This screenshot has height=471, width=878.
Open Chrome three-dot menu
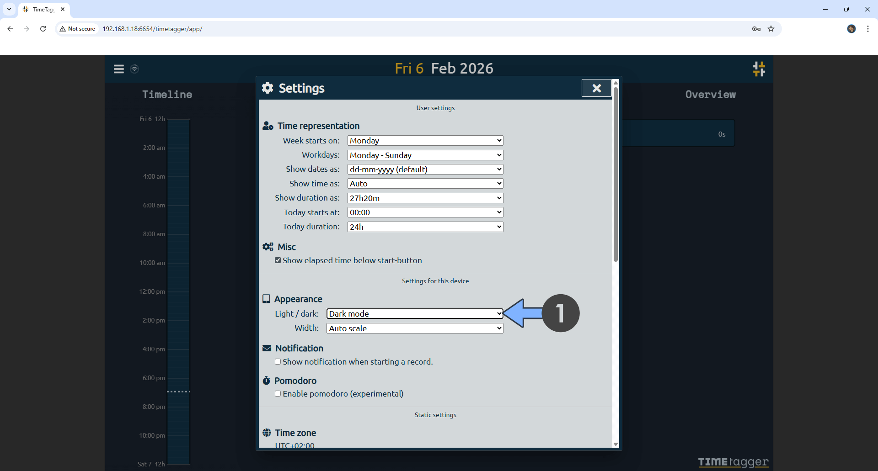[x=868, y=29]
